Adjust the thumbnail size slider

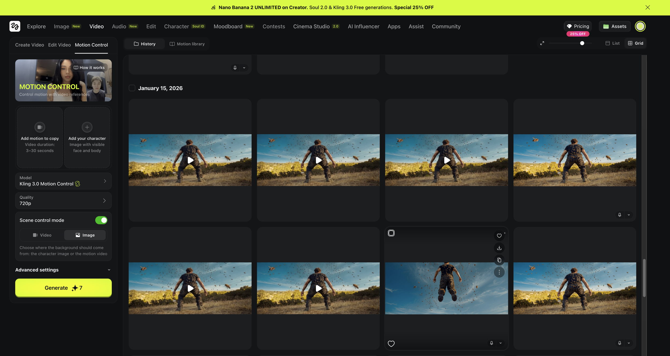tap(582, 43)
